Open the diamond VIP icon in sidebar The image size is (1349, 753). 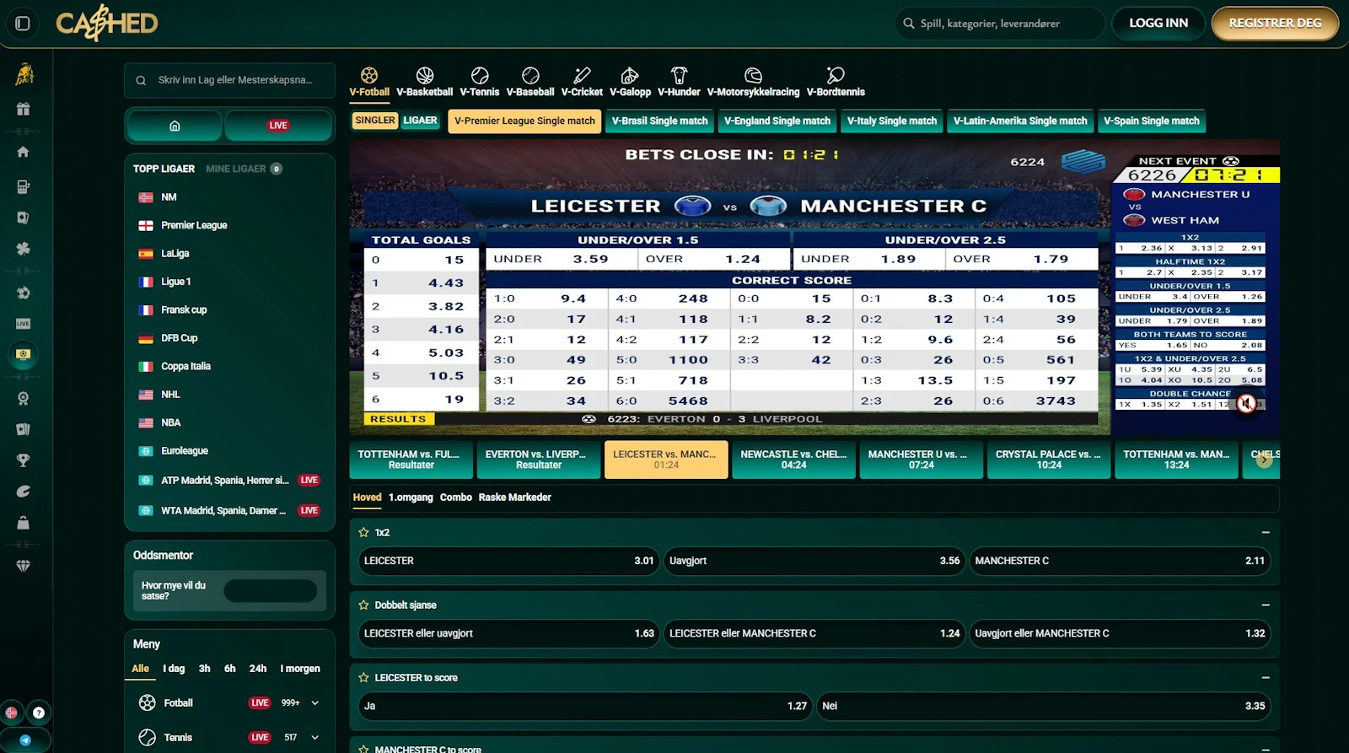(23, 566)
